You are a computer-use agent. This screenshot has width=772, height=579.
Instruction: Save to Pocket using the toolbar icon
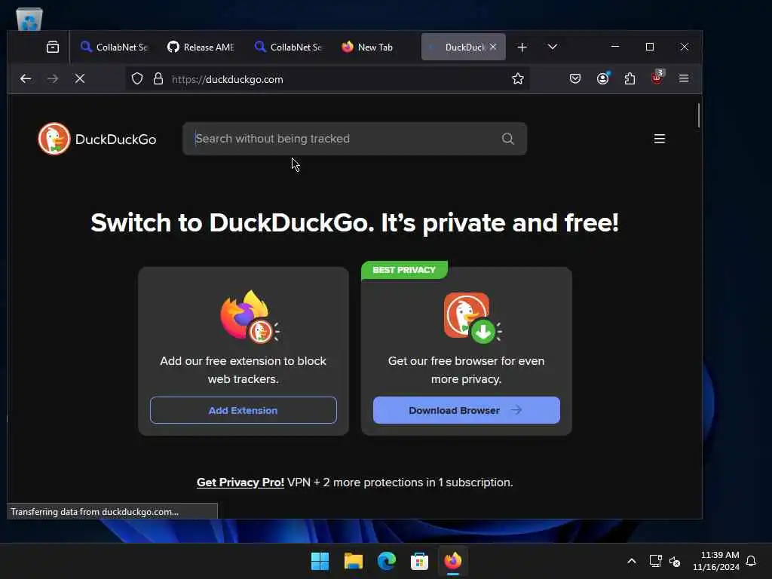pos(575,78)
